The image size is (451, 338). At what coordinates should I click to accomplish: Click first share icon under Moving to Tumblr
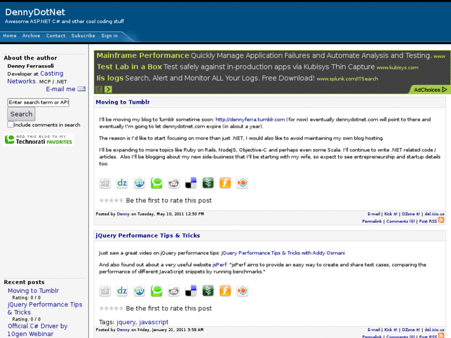(x=105, y=183)
